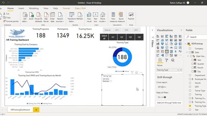Click the Search fields box
This screenshot has height=116, width=207.
pos(196,37)
